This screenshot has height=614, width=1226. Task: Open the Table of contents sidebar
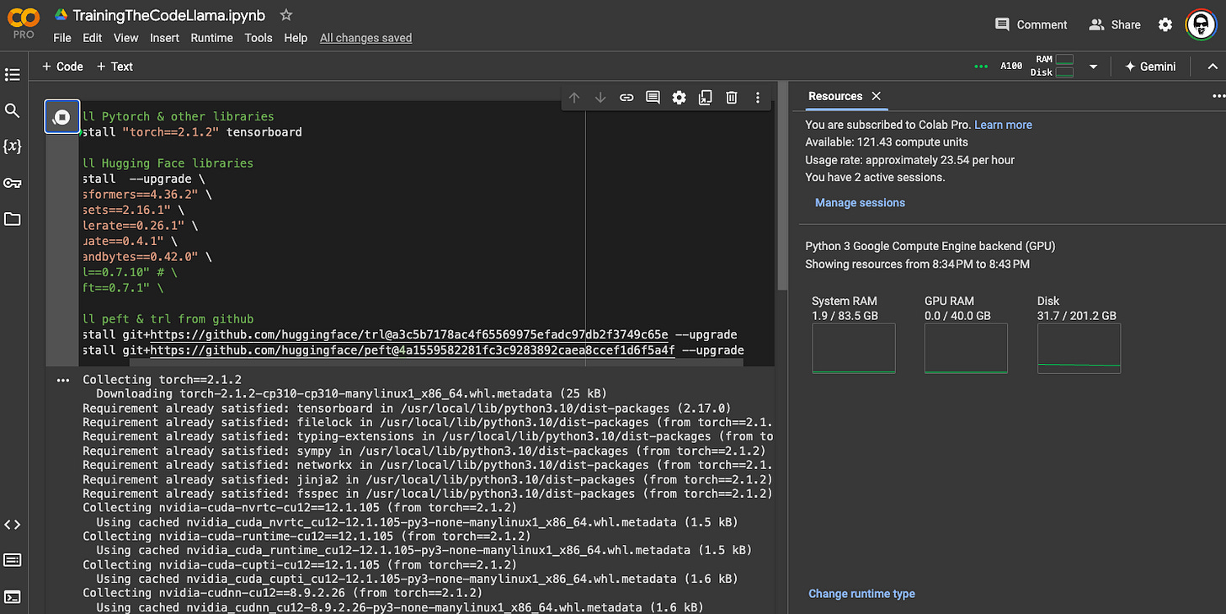12,75
